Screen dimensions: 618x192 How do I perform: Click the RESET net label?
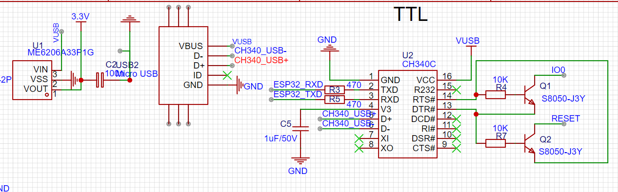pos(565,118)
